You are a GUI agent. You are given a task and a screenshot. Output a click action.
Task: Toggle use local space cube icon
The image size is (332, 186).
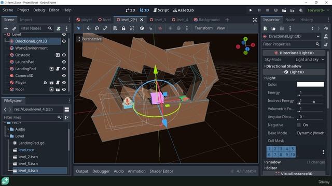coord(142,28)
